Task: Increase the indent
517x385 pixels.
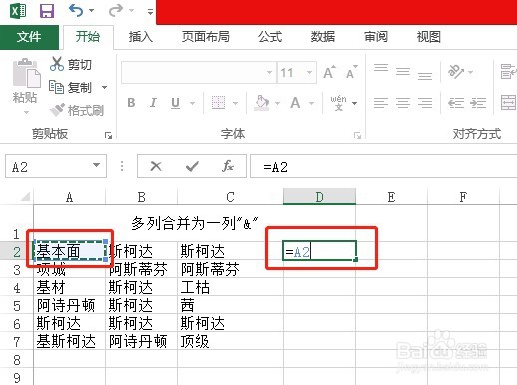Action: (478, 103)
